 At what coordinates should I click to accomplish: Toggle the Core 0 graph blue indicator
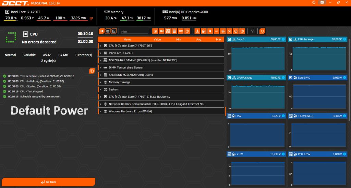click(x=283, y=39)
